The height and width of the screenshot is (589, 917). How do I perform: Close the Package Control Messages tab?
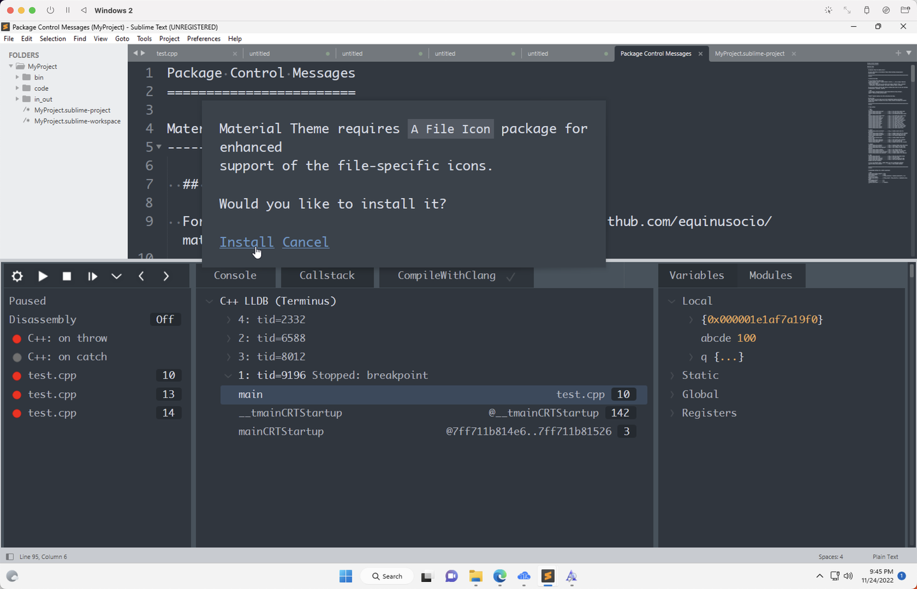700,53
